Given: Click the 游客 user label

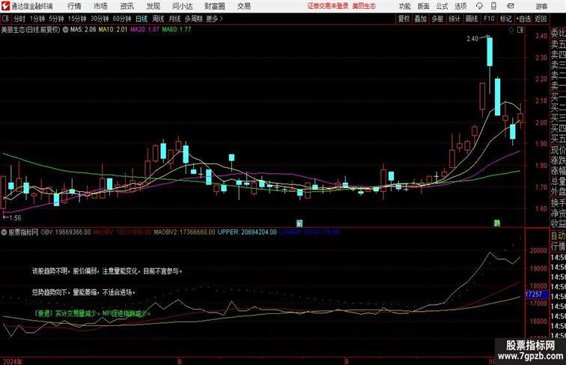Looking at the screenshot, I should (x=541, y=6).
